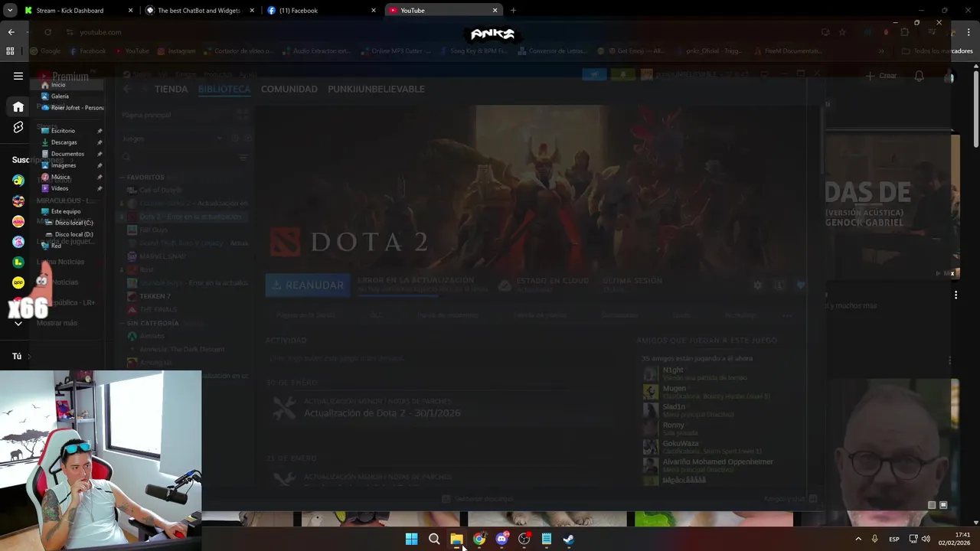Switch to The best ChatBot and Widgets tab
980x551 pixels.
[x=198, y=11]
